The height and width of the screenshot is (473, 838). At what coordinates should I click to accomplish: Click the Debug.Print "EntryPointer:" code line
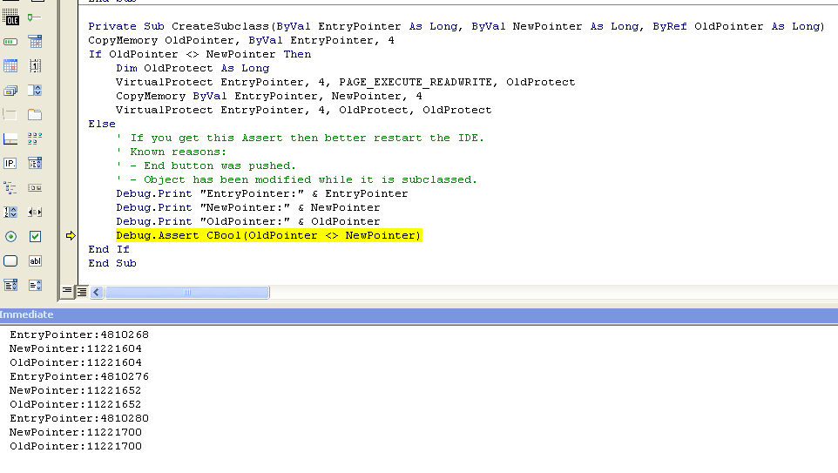pyautogui.click(x=262, y=193)
